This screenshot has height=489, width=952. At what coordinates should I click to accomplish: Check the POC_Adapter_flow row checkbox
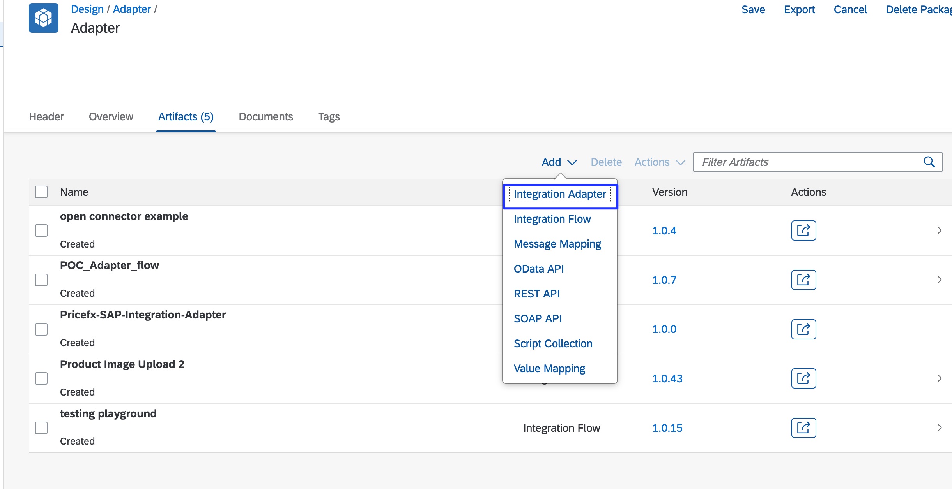[x=41, y=280]
